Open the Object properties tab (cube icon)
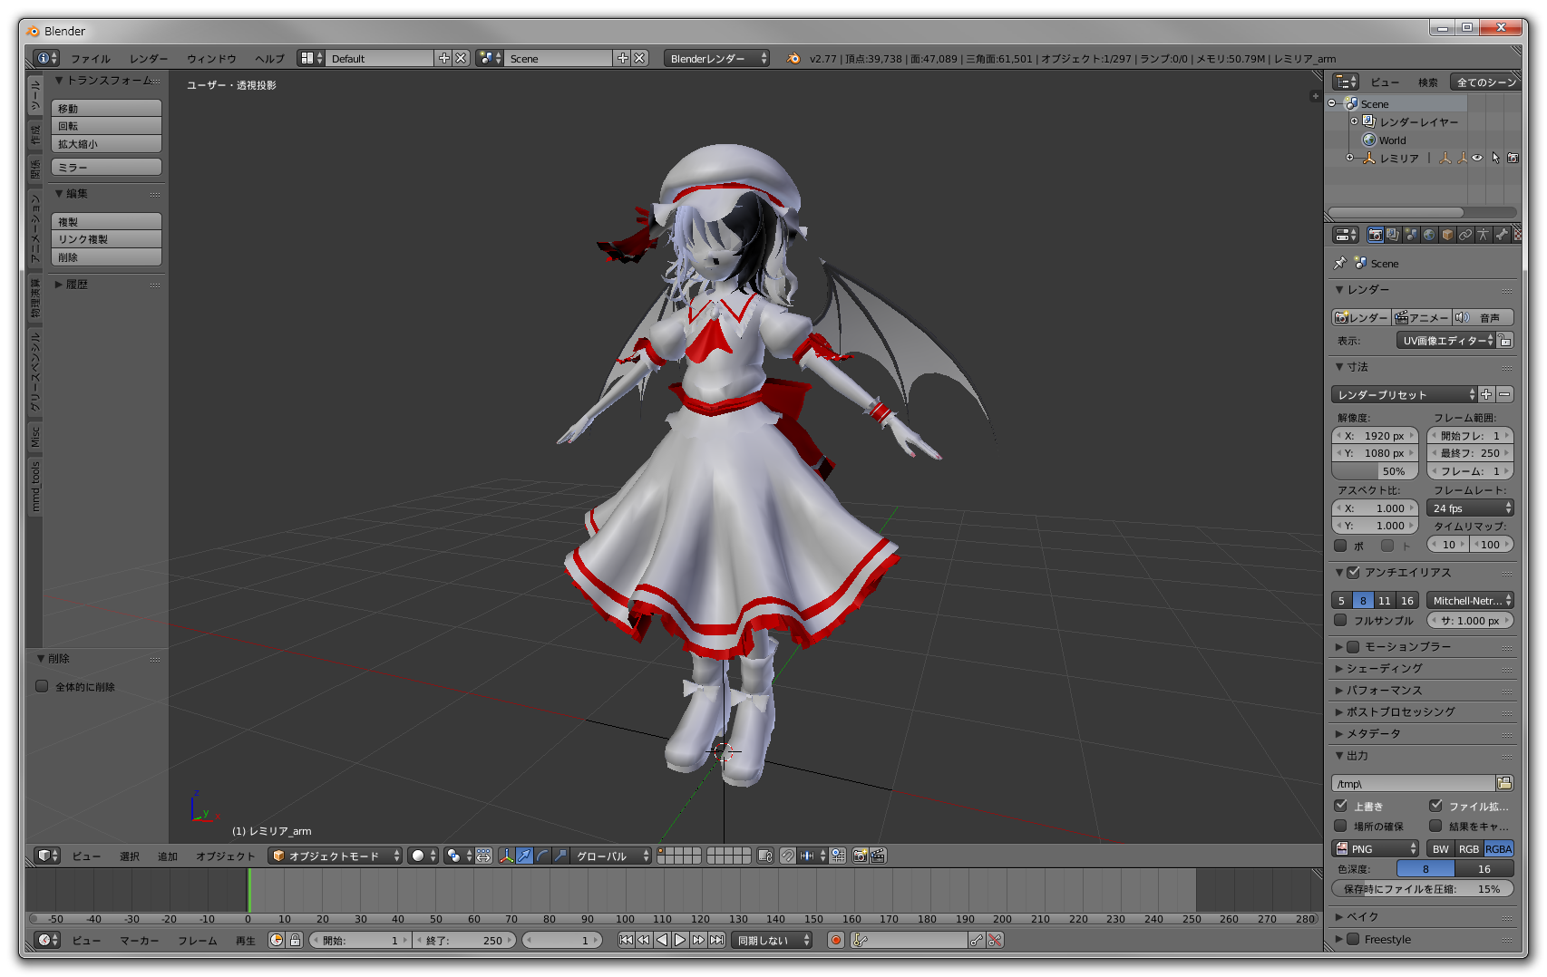 1447,235
